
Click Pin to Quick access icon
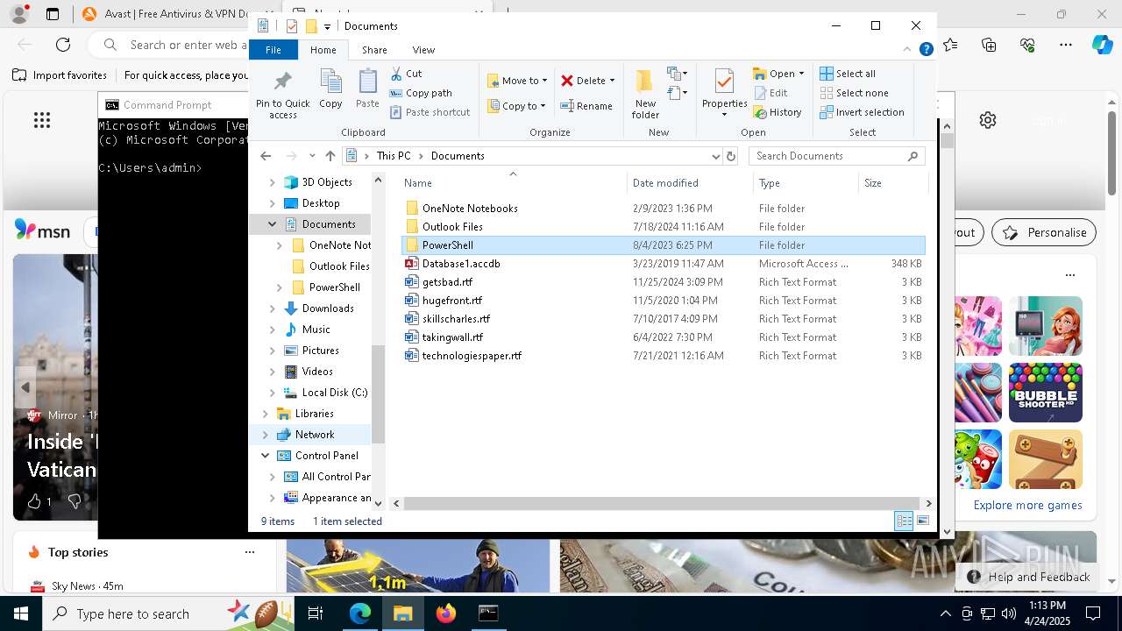click(282, 95)
